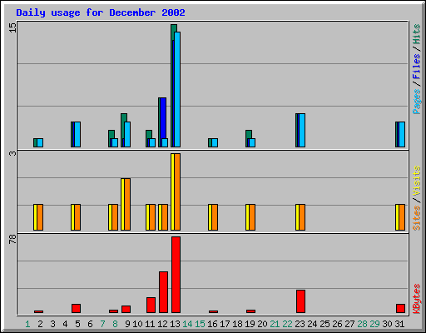Click the red KBytes bar for day 31

click(400, 308)
